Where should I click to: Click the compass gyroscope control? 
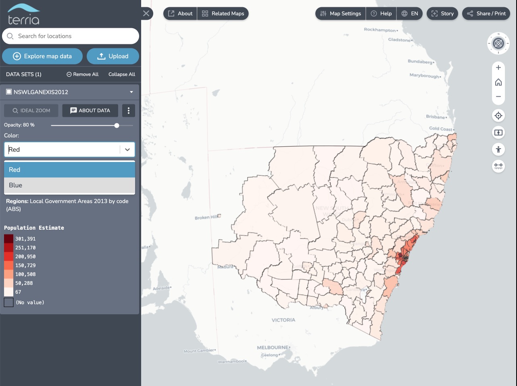tap(498, 43)
